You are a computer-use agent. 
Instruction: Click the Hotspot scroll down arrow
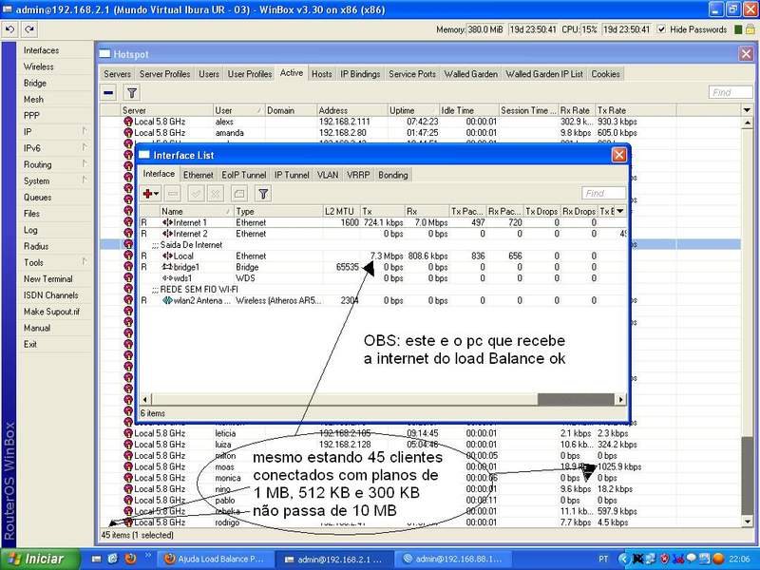tap(747, 522)
